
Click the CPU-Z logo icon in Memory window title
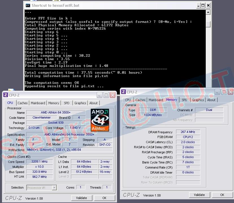point(123,92)
